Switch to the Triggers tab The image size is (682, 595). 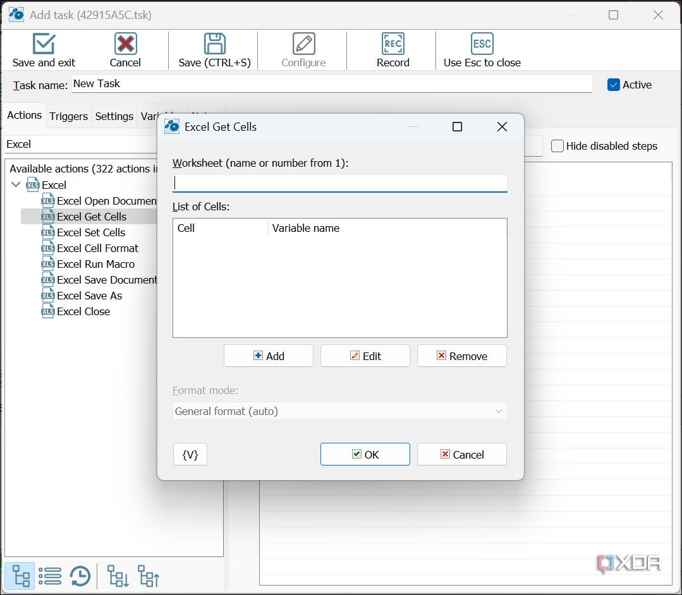click(x=68, y=116)
